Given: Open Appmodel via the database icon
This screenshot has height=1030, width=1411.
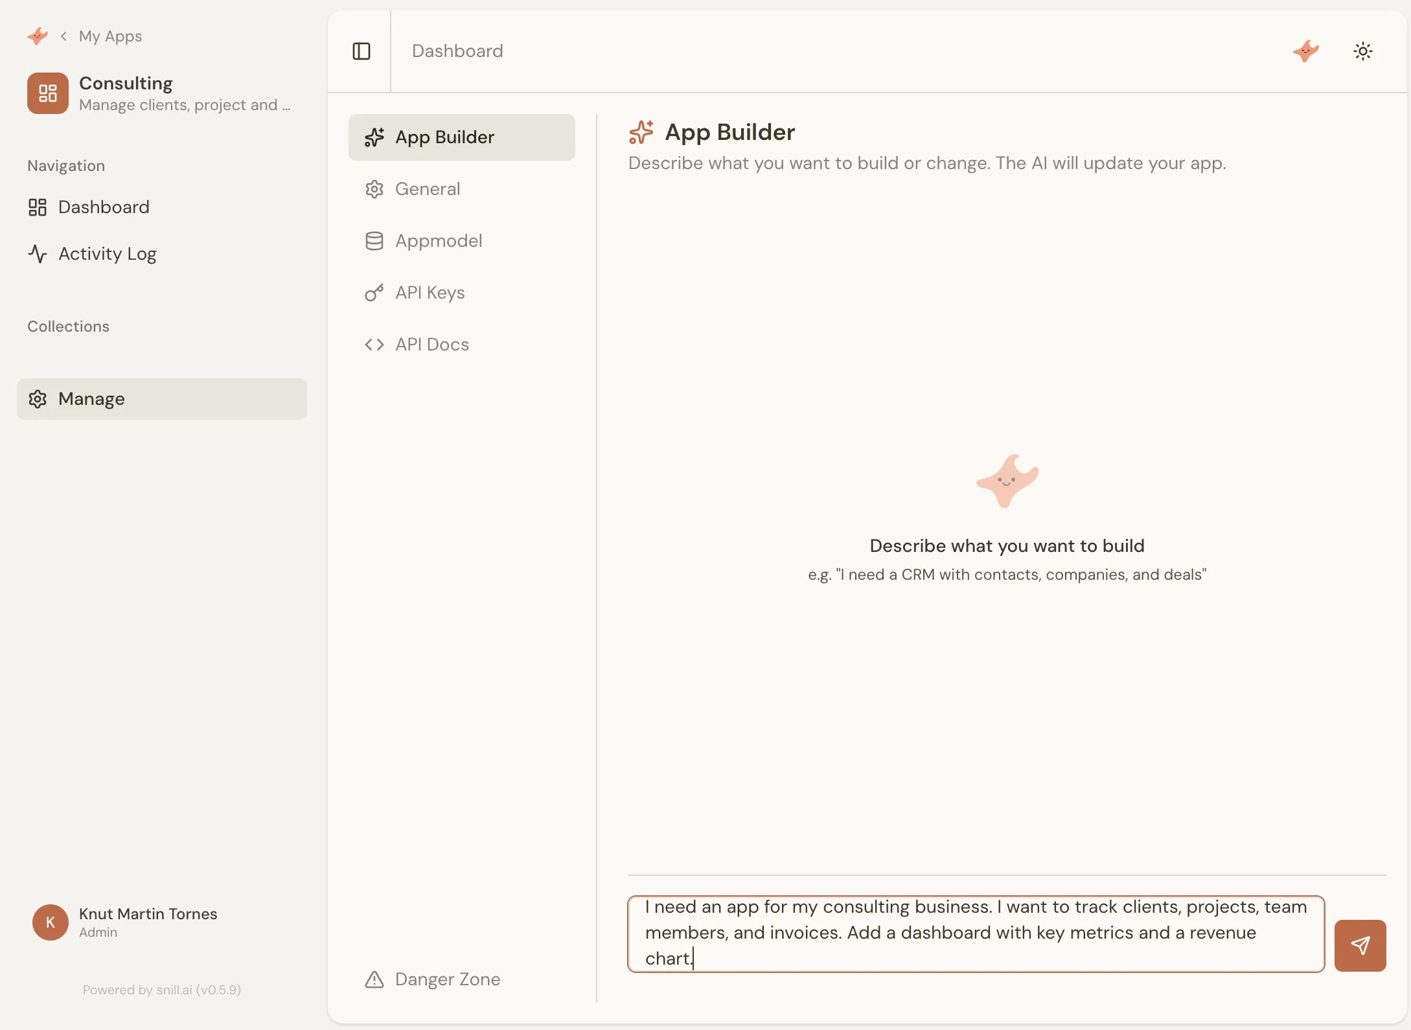Looking at the screenshot, I should (x=374, y=240).
